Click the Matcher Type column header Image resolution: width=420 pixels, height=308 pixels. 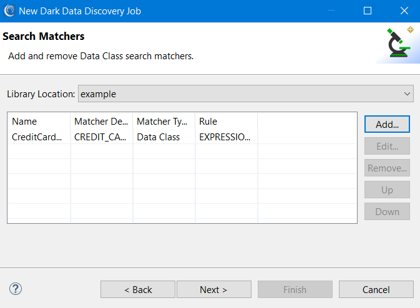pos(164,122)
